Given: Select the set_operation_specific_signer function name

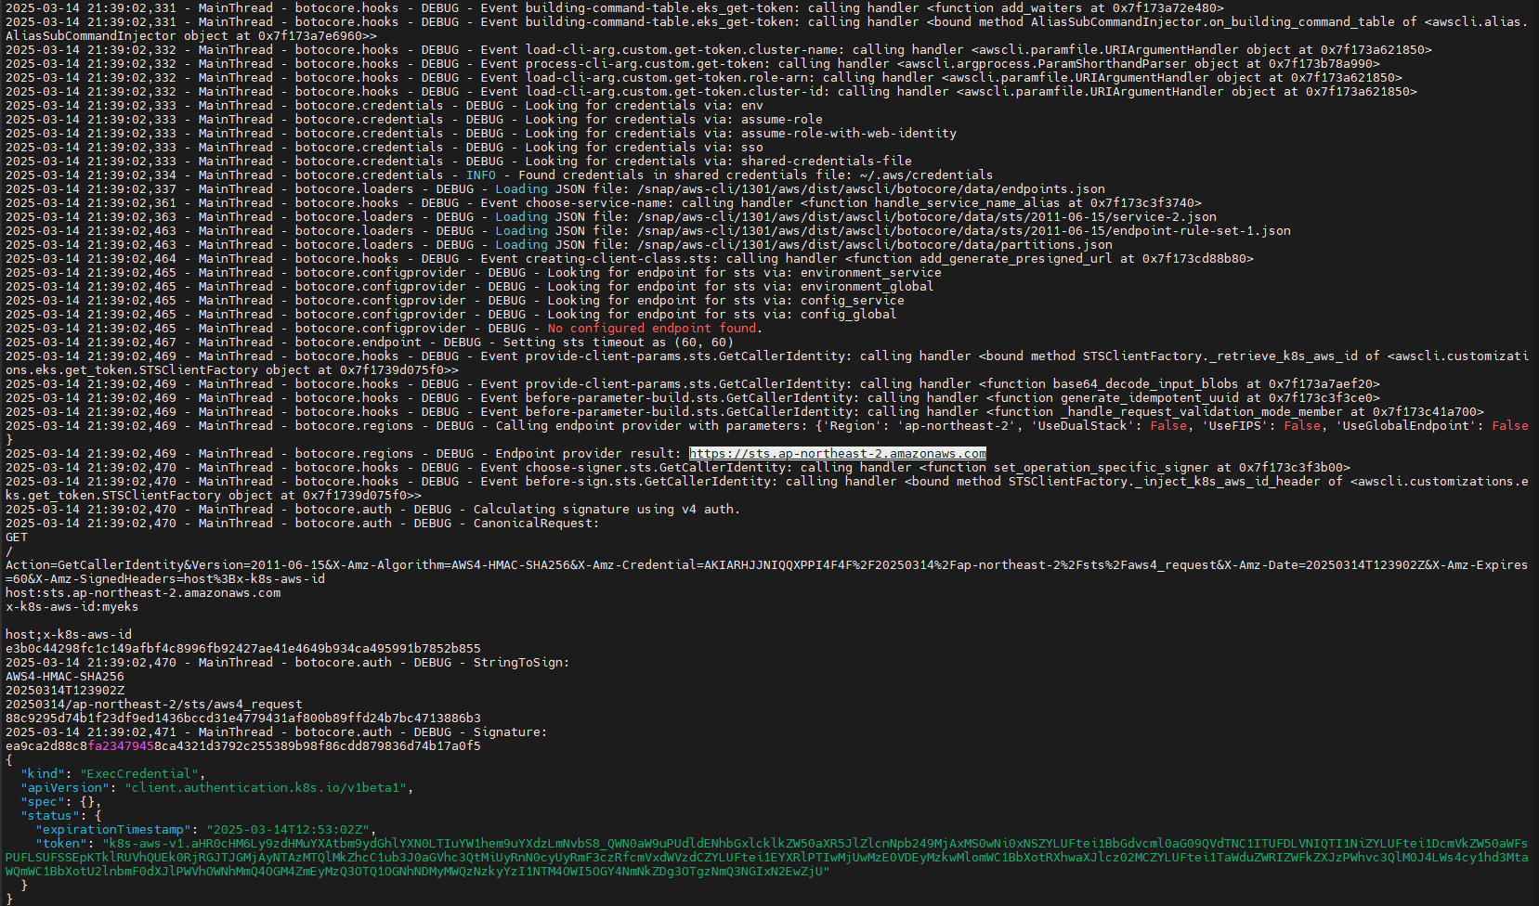Looking at the screenshot, I should [x=1102, y=467].
